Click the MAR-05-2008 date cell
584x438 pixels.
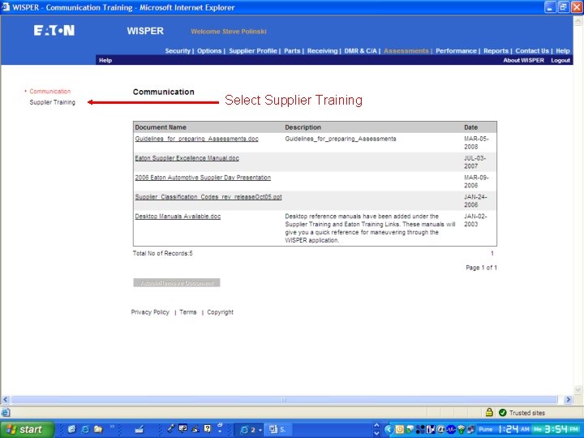point(476,143)
